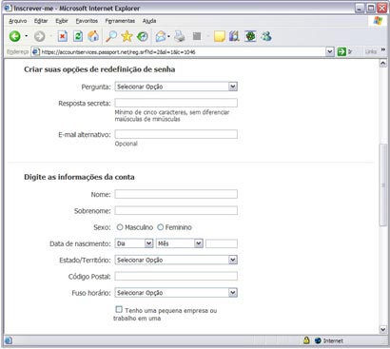Open the Favoritos menu
Screen dimensions: 390x349
coord(87,21)
